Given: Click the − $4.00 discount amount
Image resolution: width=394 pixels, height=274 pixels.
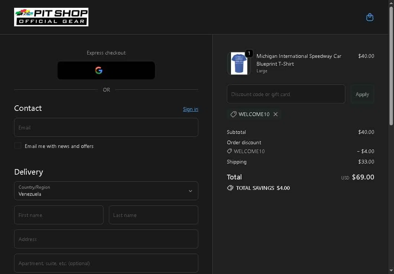Looking at the screenshot, I should [x=365, y=151].
